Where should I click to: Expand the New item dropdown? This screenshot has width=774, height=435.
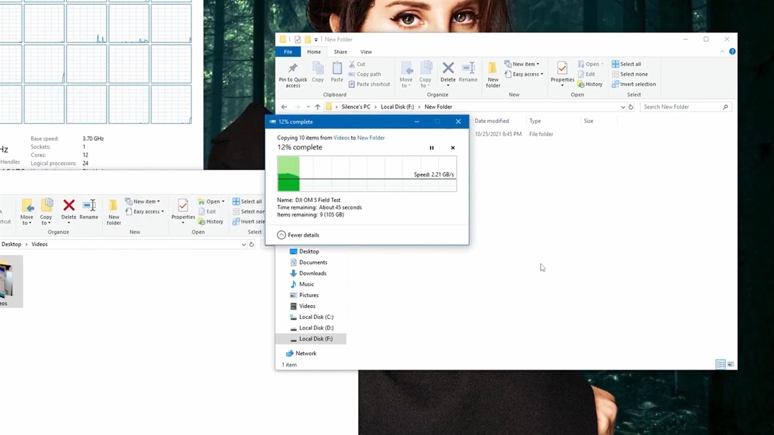click(525, 64)
